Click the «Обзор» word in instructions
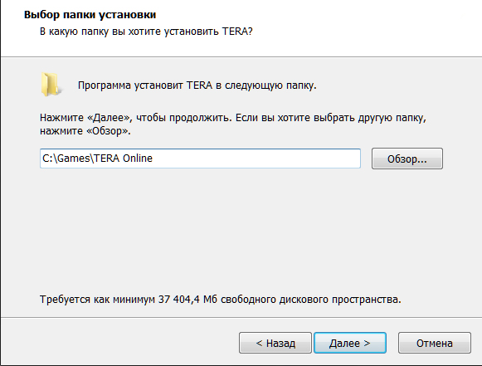 pos(107,131)
